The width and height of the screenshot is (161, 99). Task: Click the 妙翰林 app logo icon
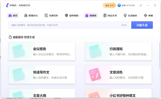tap(7, 5)
